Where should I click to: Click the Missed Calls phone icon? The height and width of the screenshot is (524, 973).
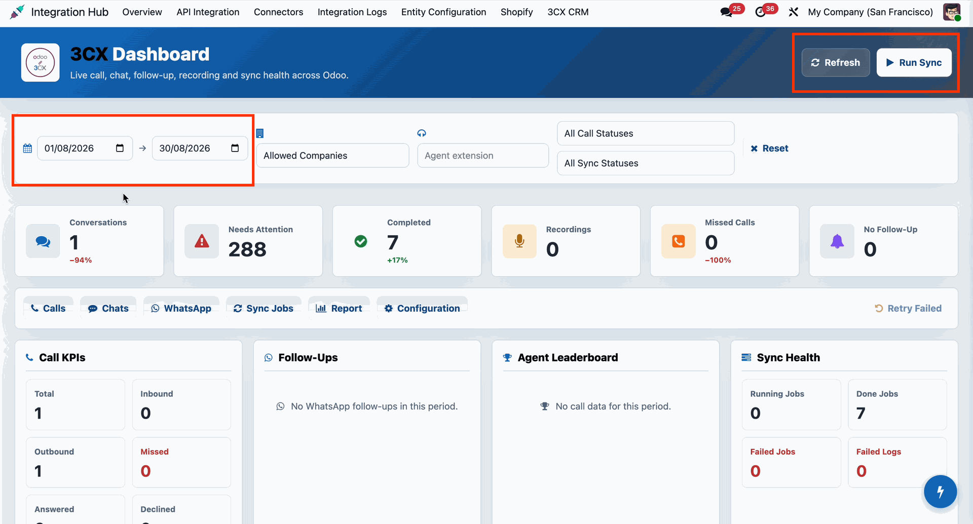pos(678,241)
